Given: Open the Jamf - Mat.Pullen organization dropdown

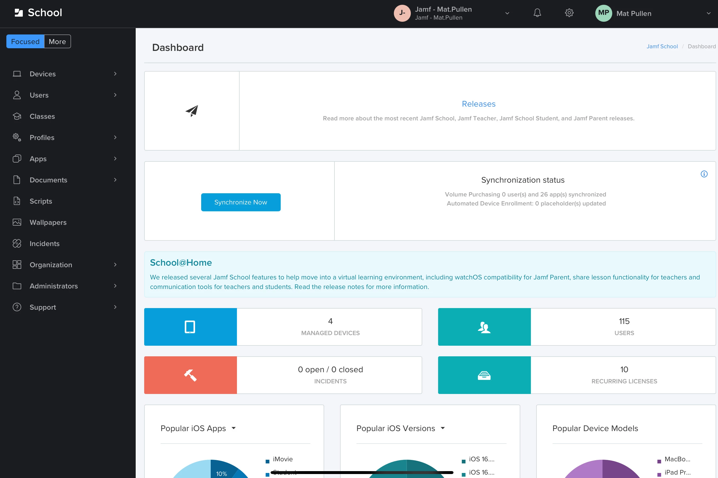Looking at the screenshot, I should (x=507, y=13).
